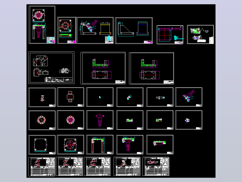Open the cross-shaped part sheet with red centerlines
The height and width of the screenshot is (182, 242).
pos(70,97)
